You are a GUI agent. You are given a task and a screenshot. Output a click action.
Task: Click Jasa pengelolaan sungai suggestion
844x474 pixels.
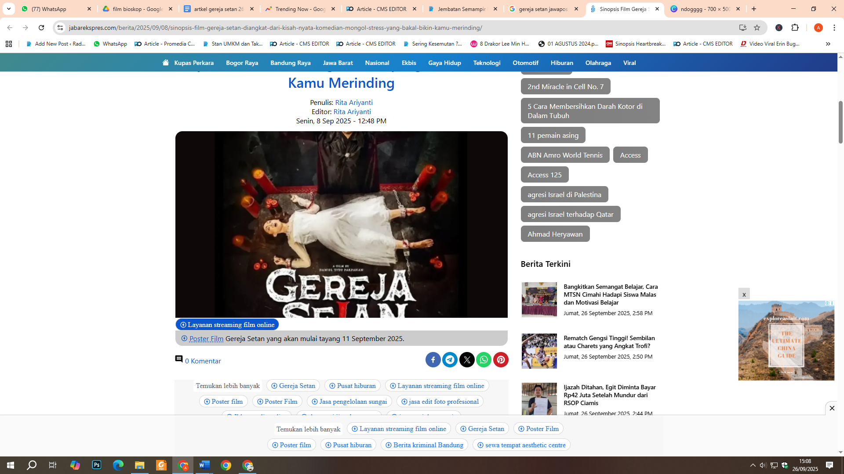[x=349, y=402]
